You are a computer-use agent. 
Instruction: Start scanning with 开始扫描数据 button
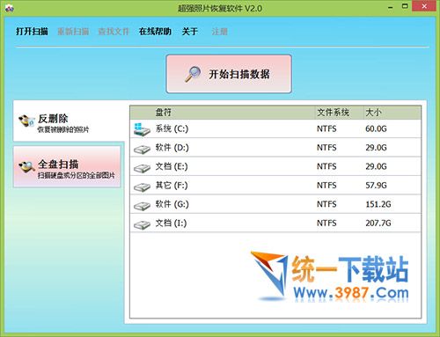tap(229, 74)
